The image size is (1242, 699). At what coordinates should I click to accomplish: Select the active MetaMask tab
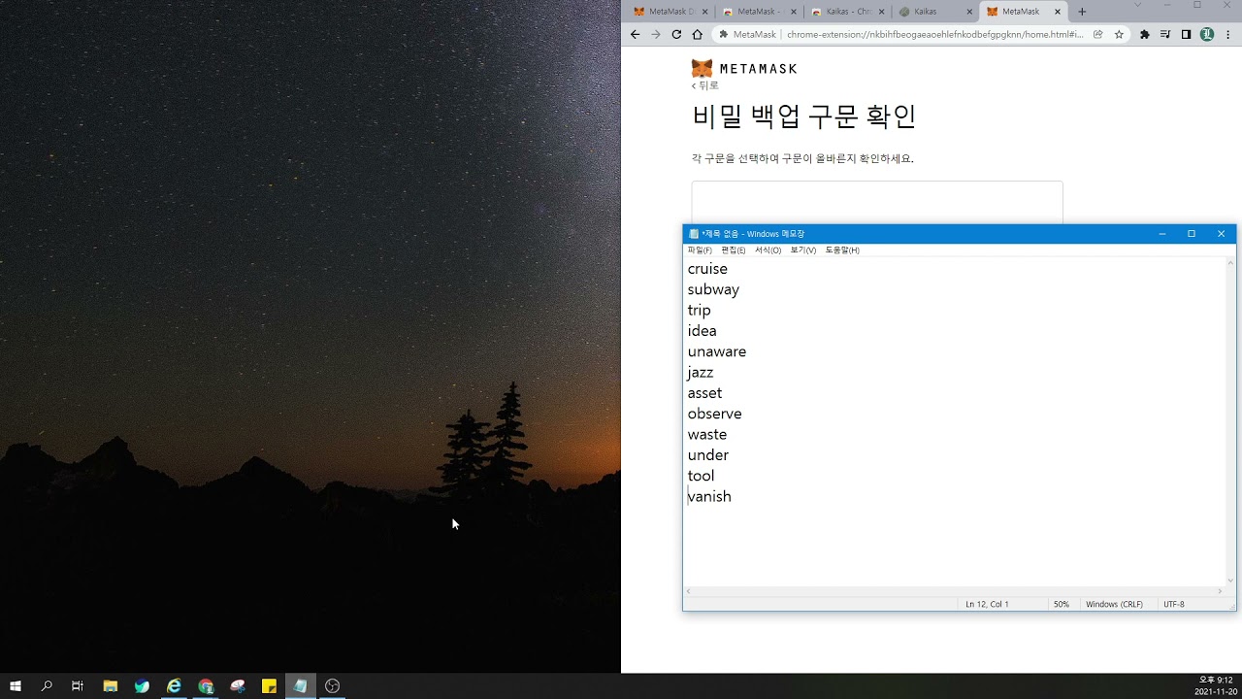[x=1025, y=12]
